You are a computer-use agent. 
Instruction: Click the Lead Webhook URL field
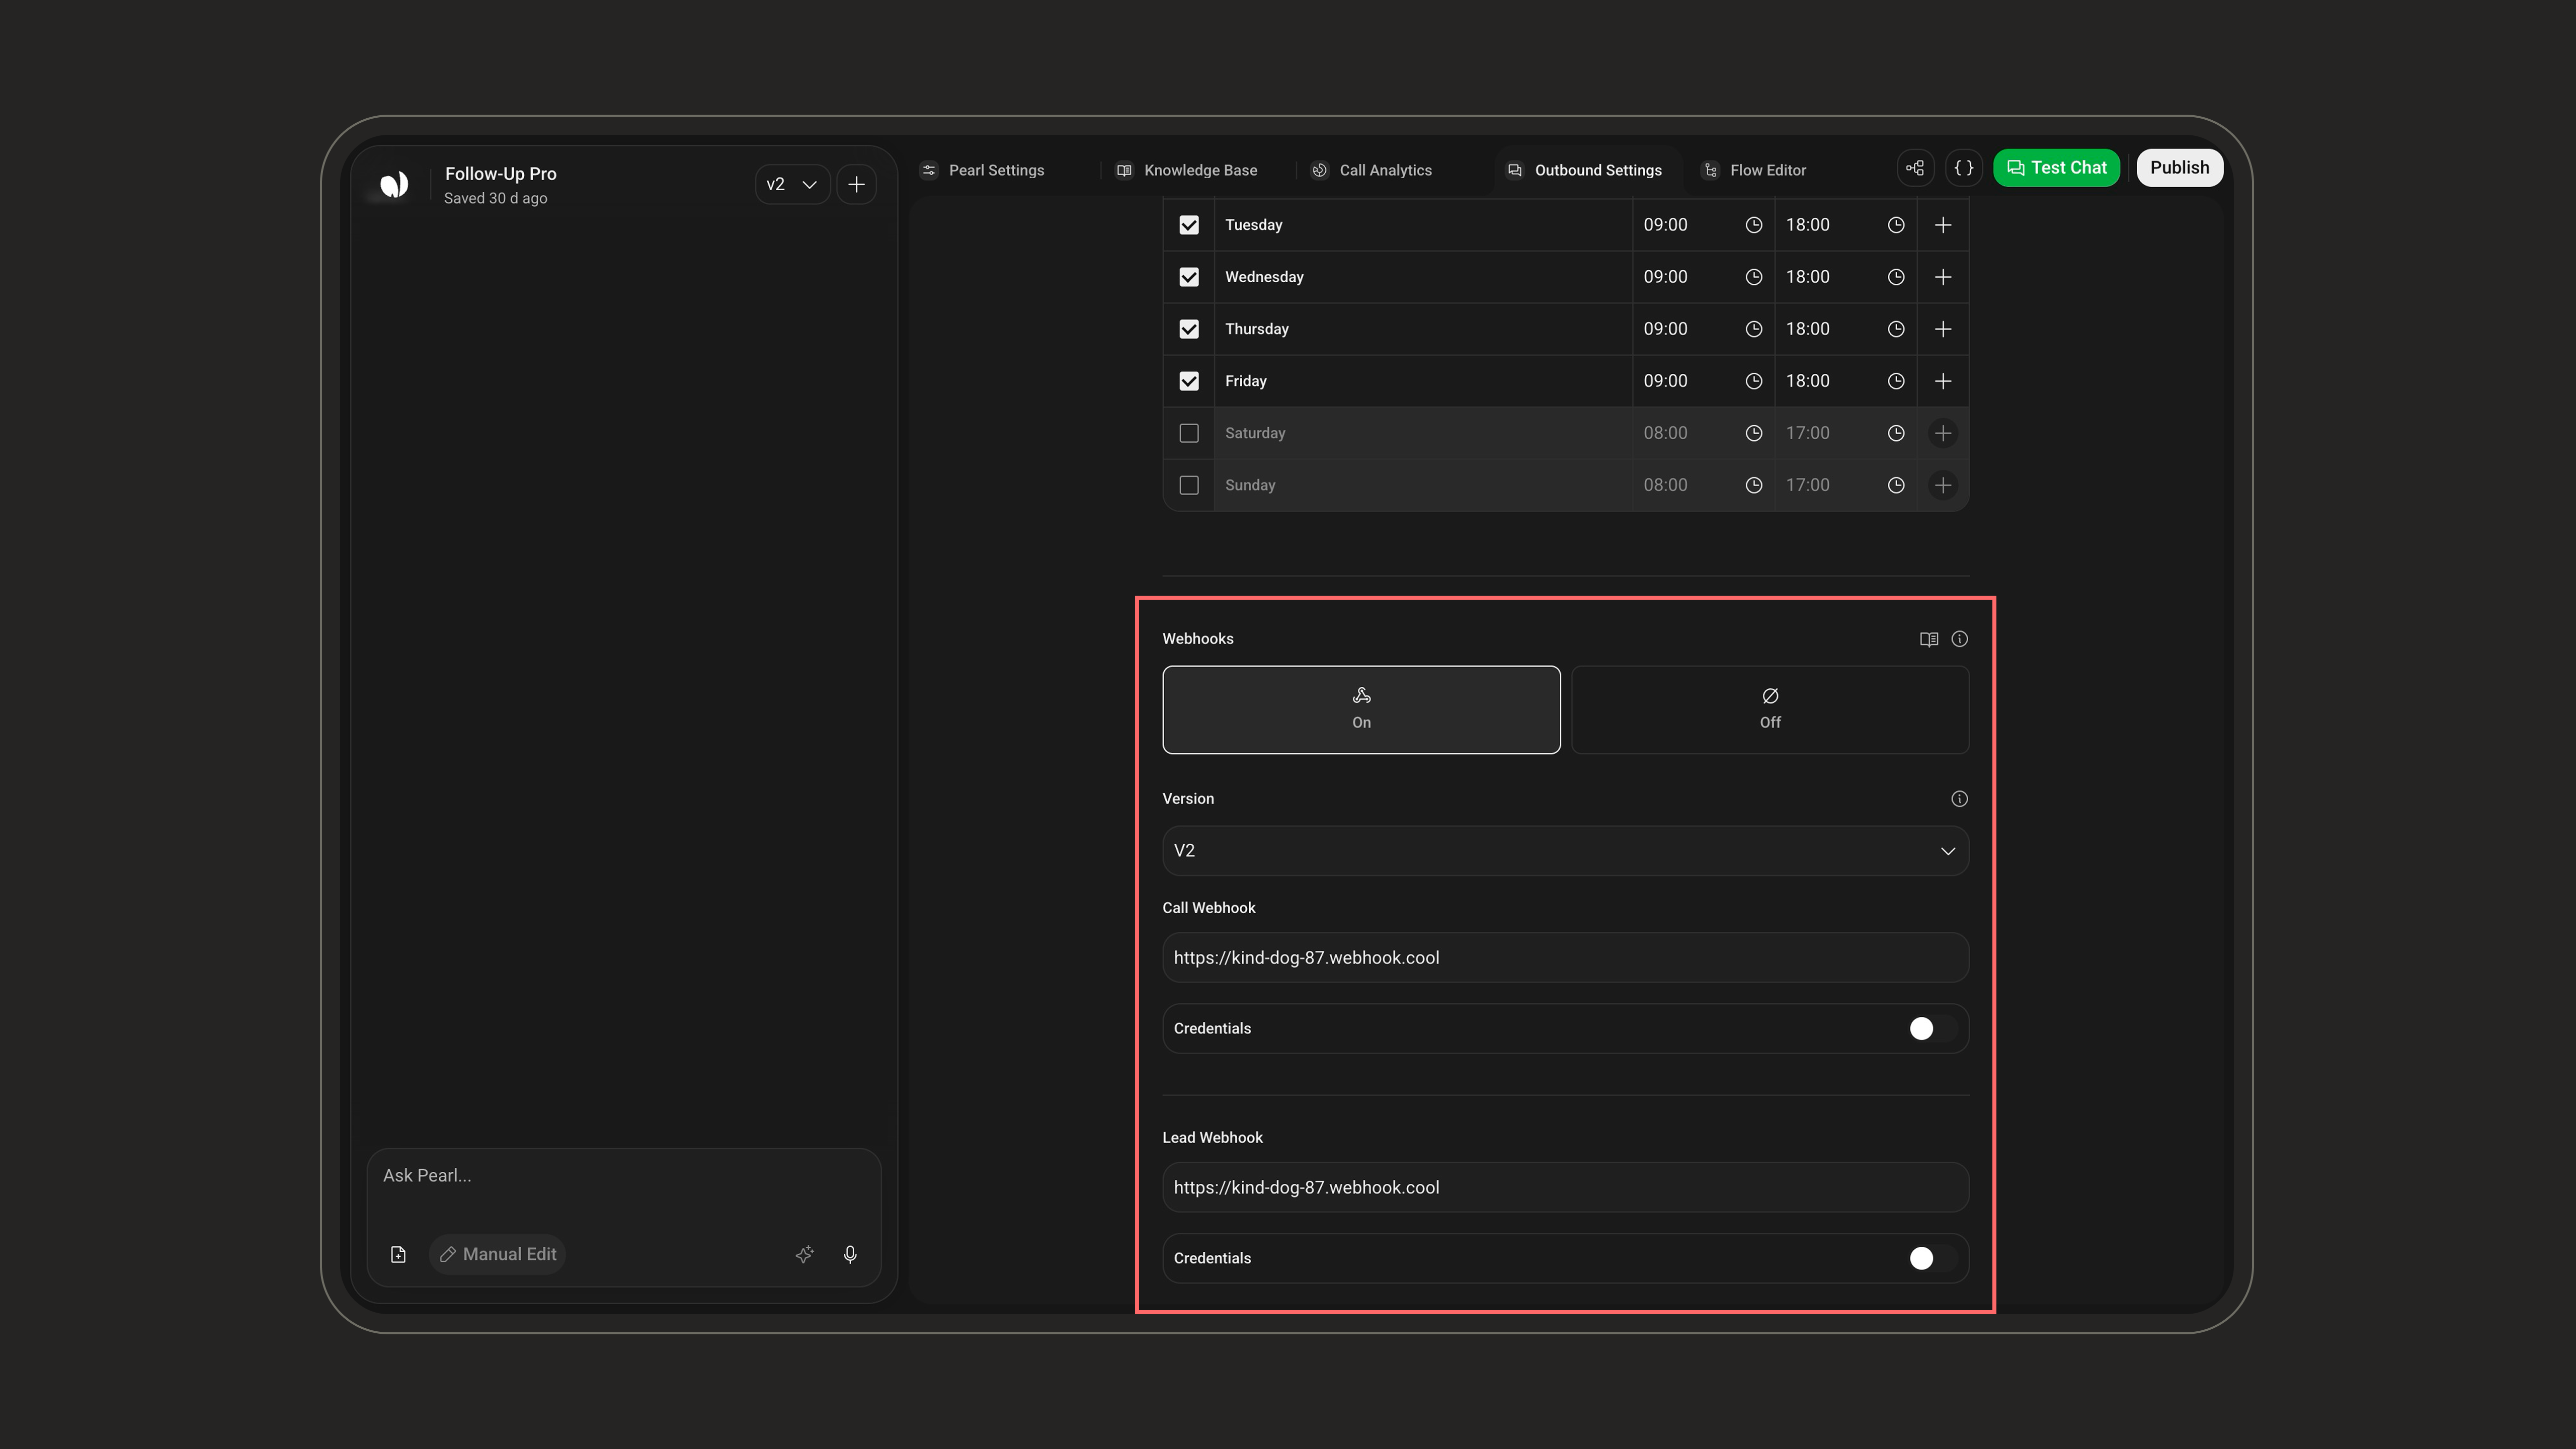click(1566, 1188)
